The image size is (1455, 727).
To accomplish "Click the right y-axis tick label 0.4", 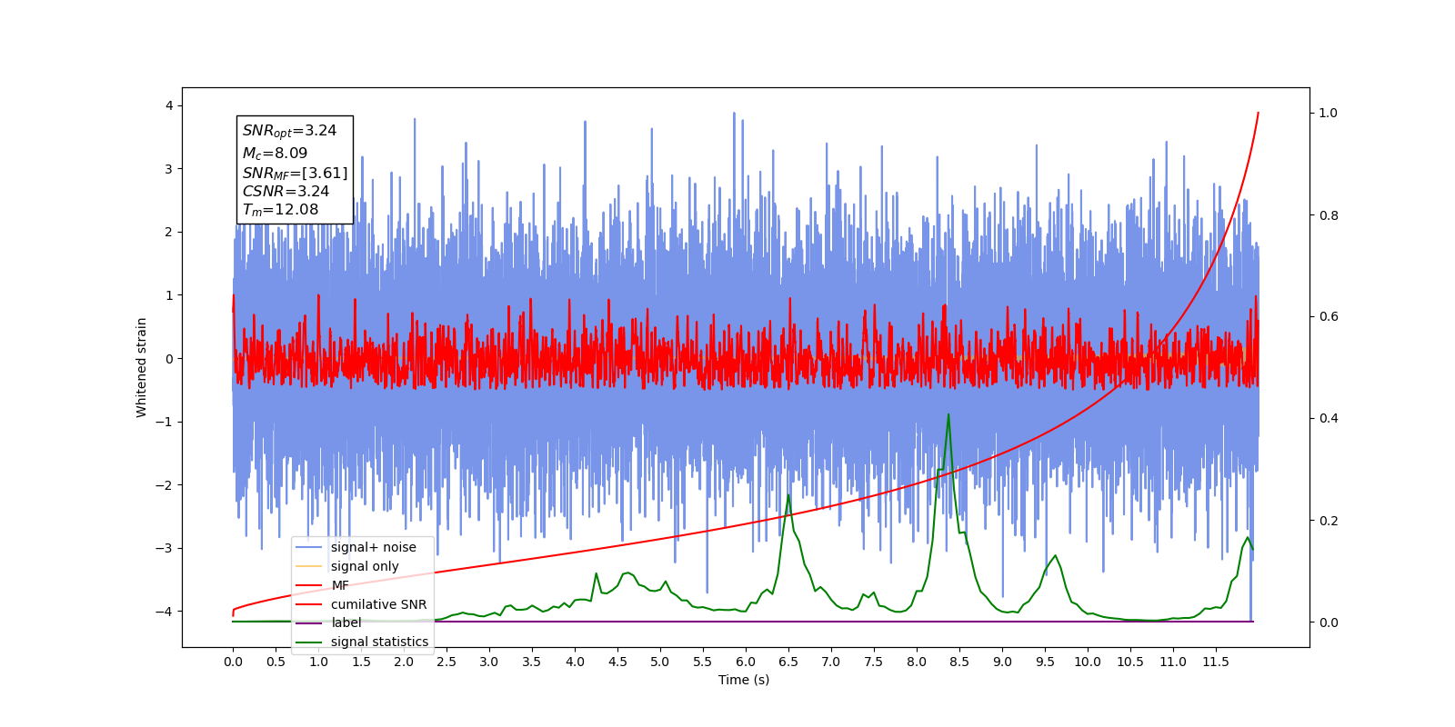I will click(x=1329, y=418).
